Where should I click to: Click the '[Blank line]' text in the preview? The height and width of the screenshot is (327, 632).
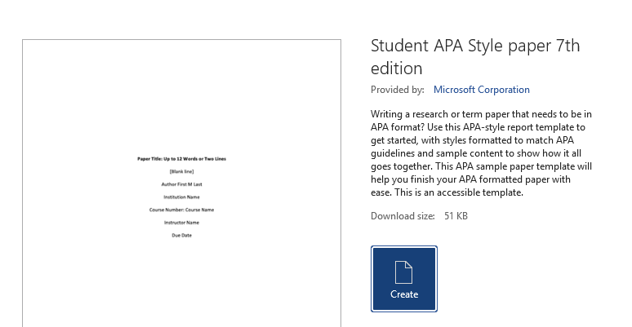[181, 171]
